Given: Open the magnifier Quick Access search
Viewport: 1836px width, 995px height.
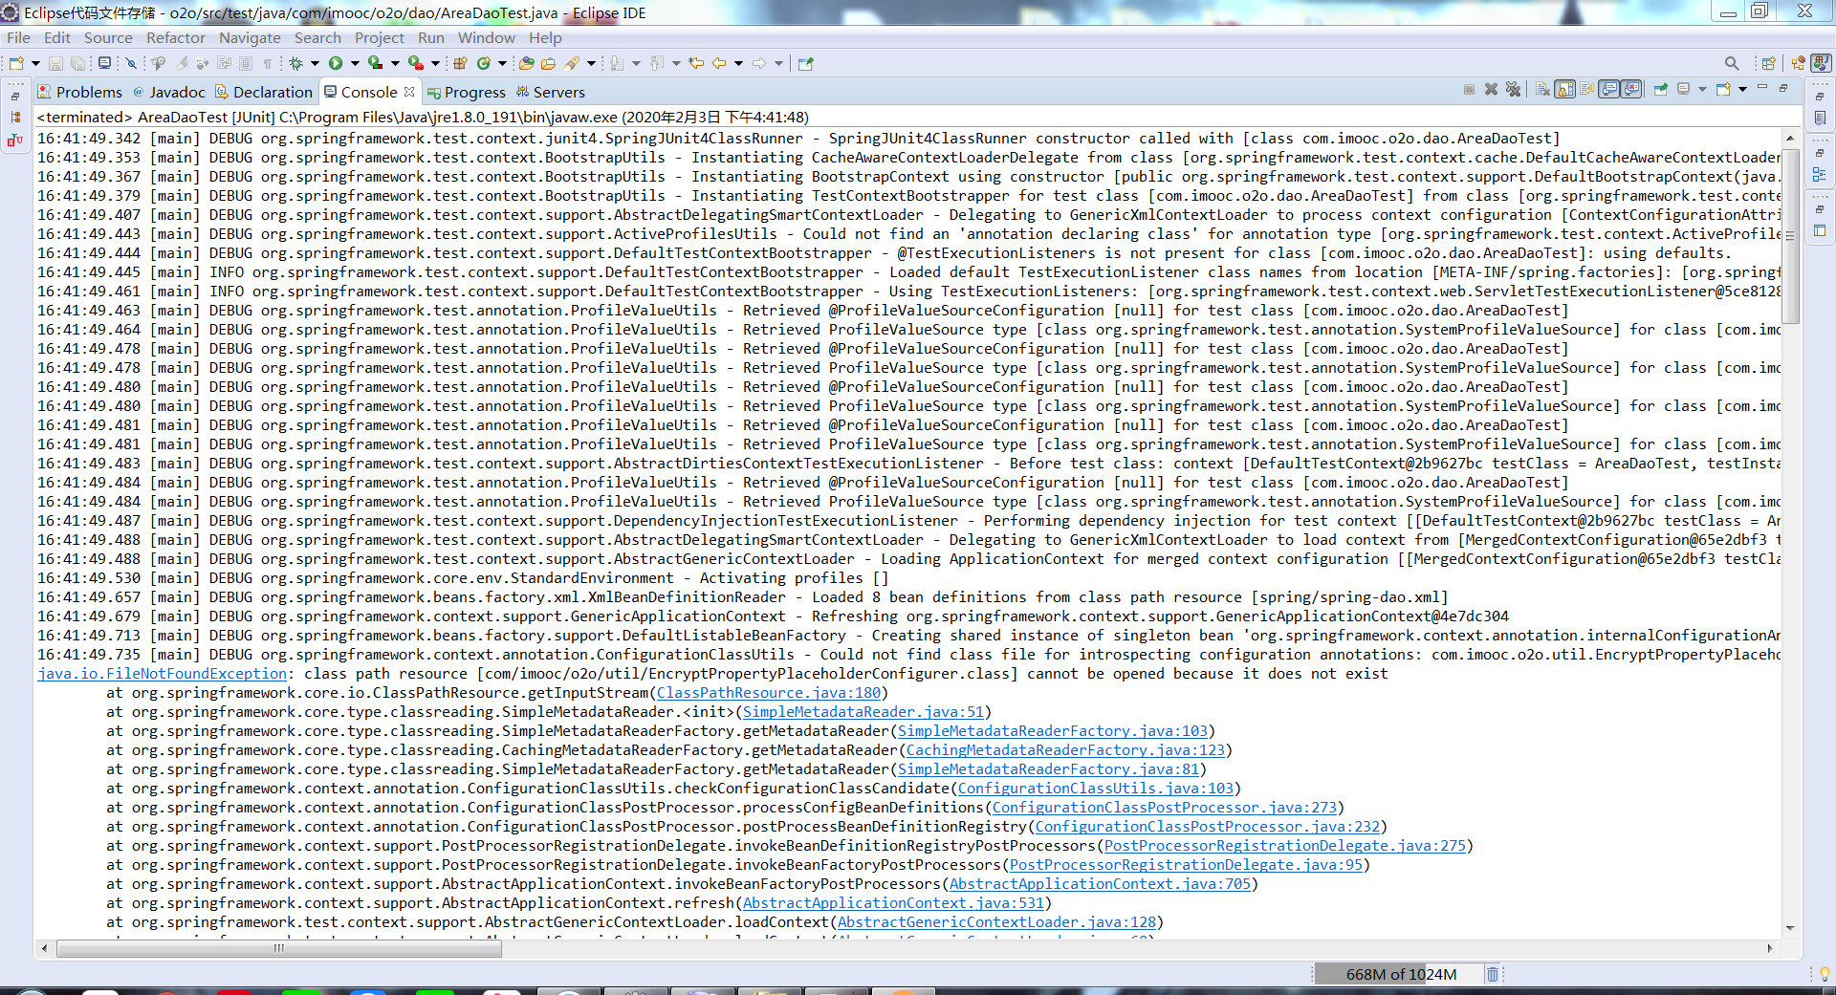Looking at the screenshot, I should tap(1732, 63).
